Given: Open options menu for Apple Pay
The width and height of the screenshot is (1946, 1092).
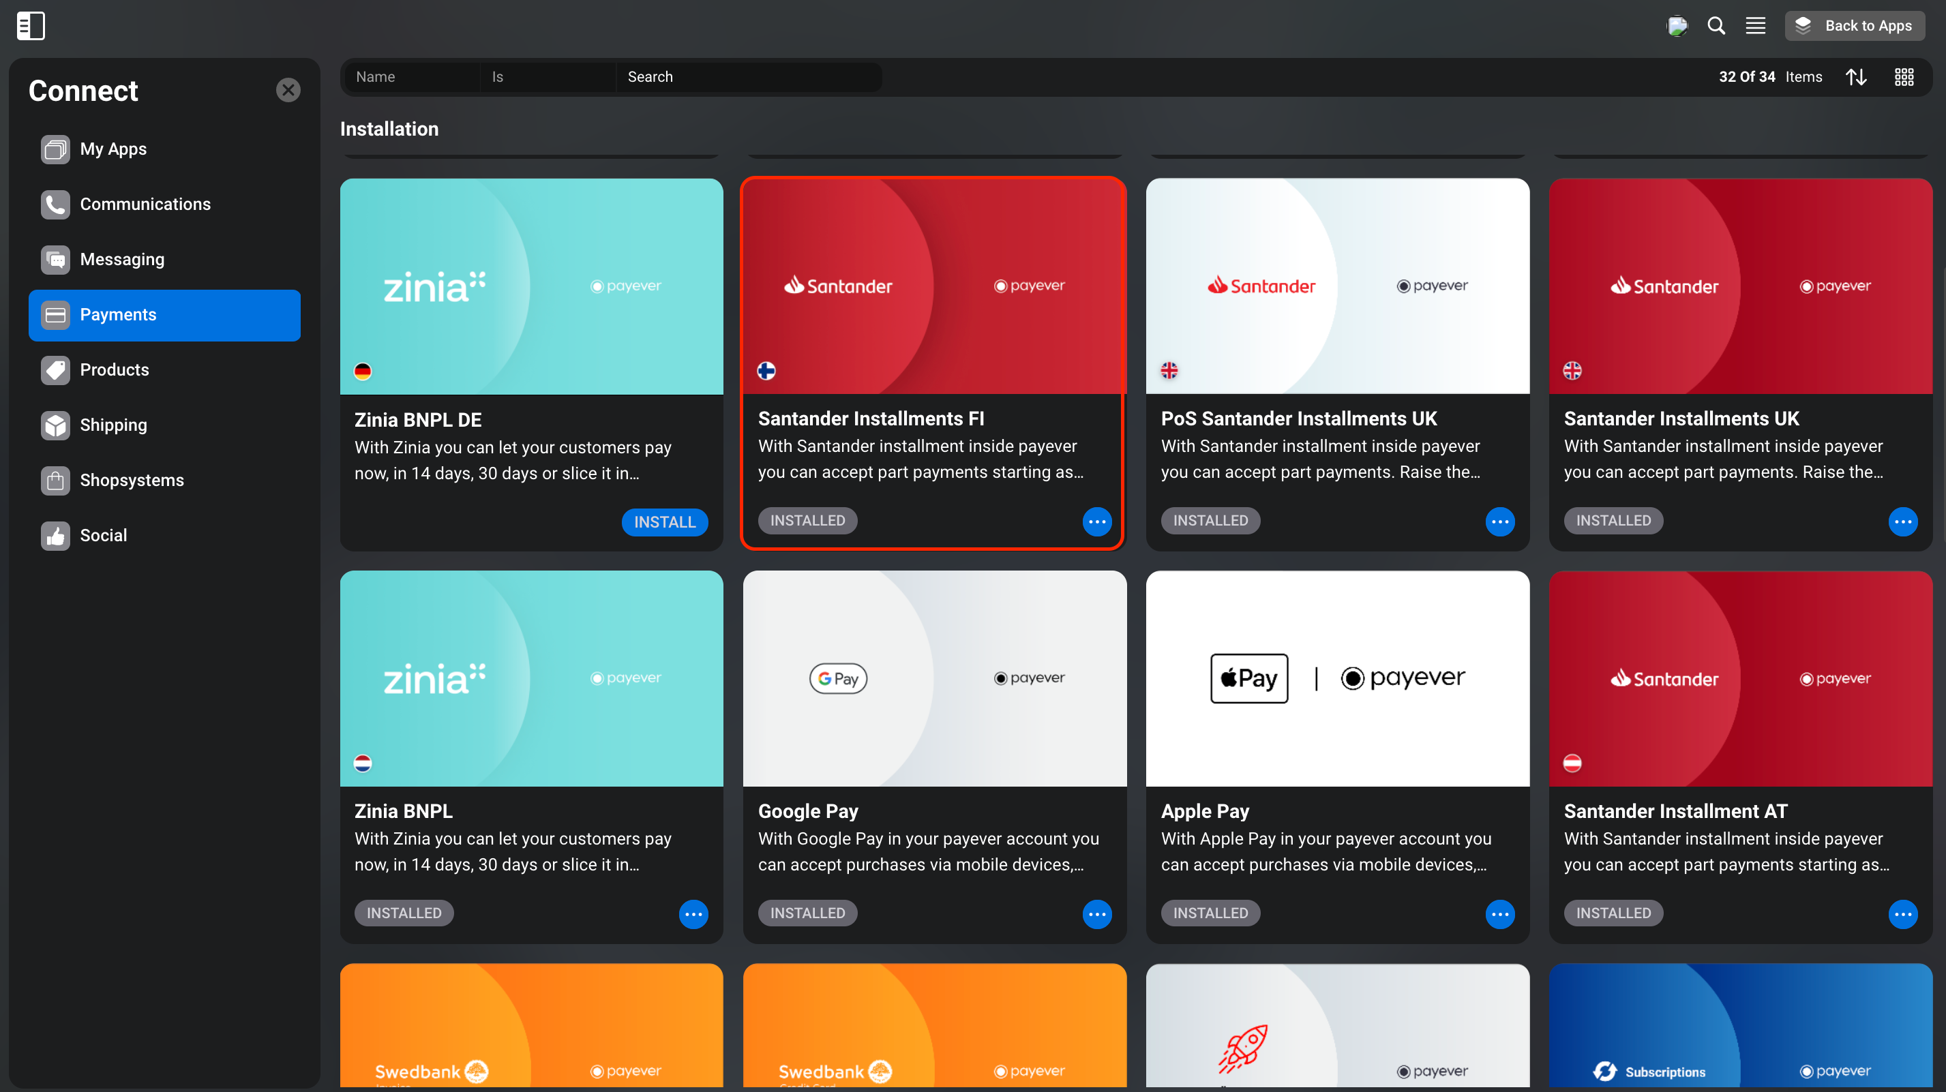Looking at the screenshot, I should [x=1499, y=915].
